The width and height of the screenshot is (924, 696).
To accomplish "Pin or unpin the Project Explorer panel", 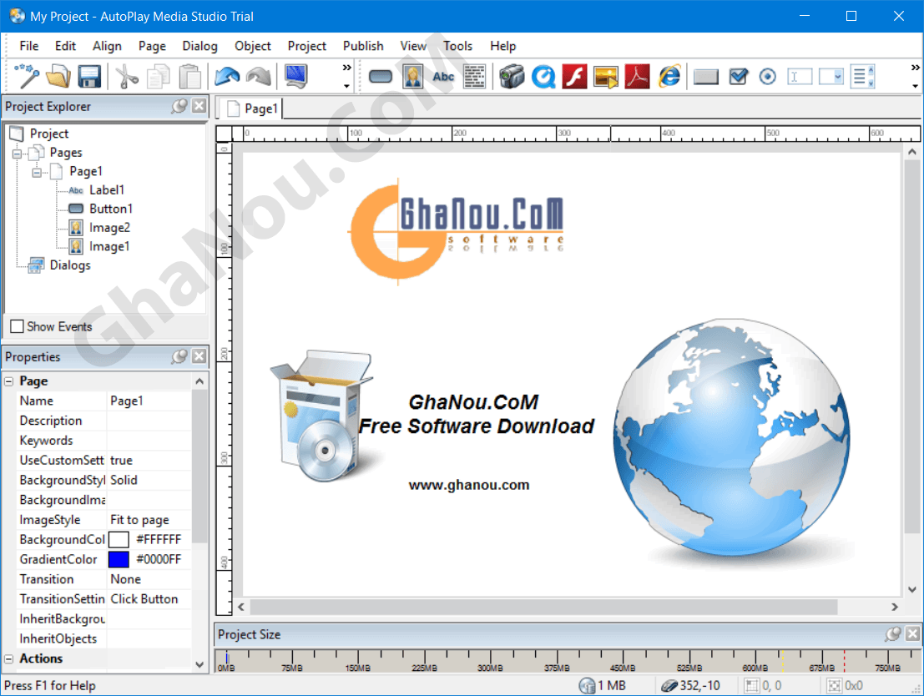I will [x=179, y=106].
